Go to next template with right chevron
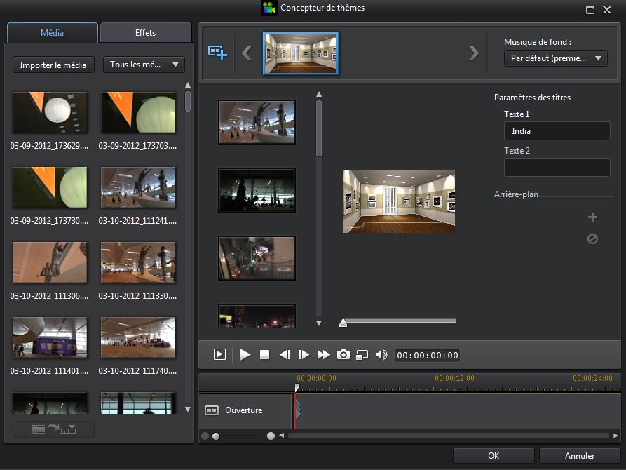Screen dimensions: 626x470 [473, 53]
